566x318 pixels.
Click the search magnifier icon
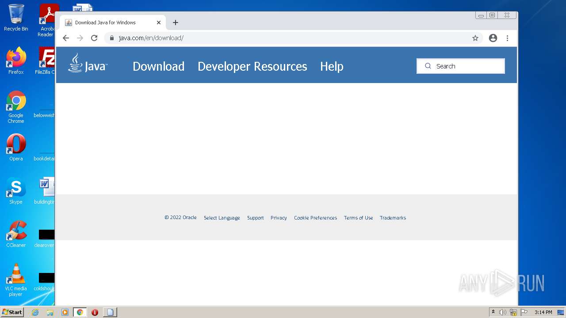pos(428,66)
